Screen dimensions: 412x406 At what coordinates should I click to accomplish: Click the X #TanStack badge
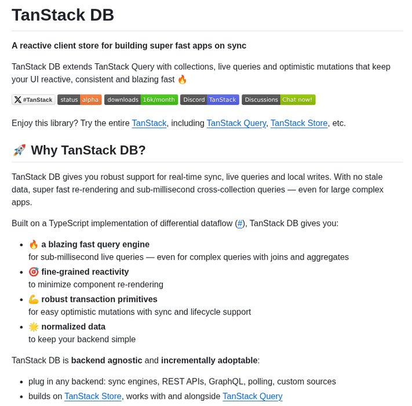(x=34, y=100)
